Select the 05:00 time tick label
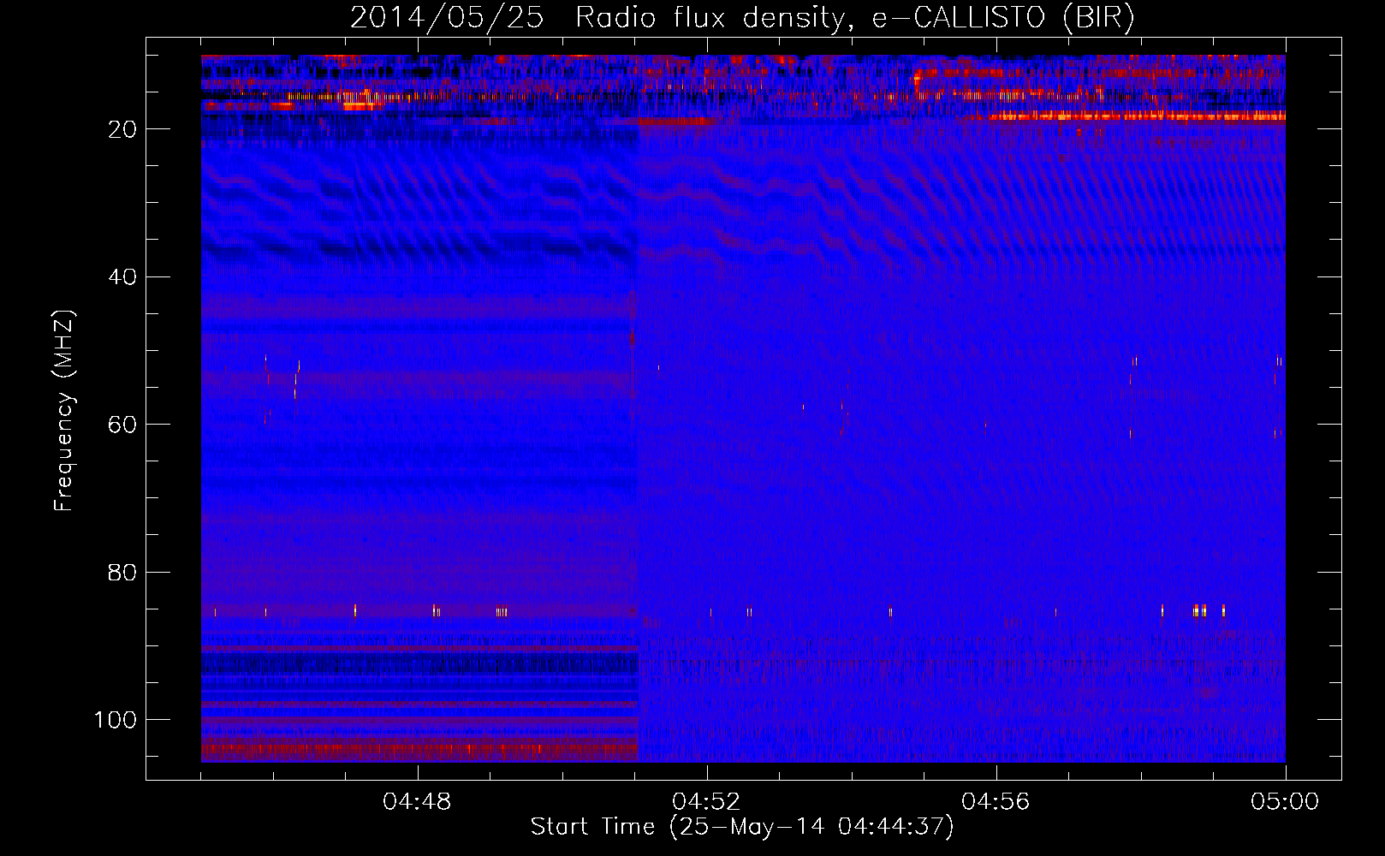This screenshot has height=856, width=1385. click(x=1285, y=802)
